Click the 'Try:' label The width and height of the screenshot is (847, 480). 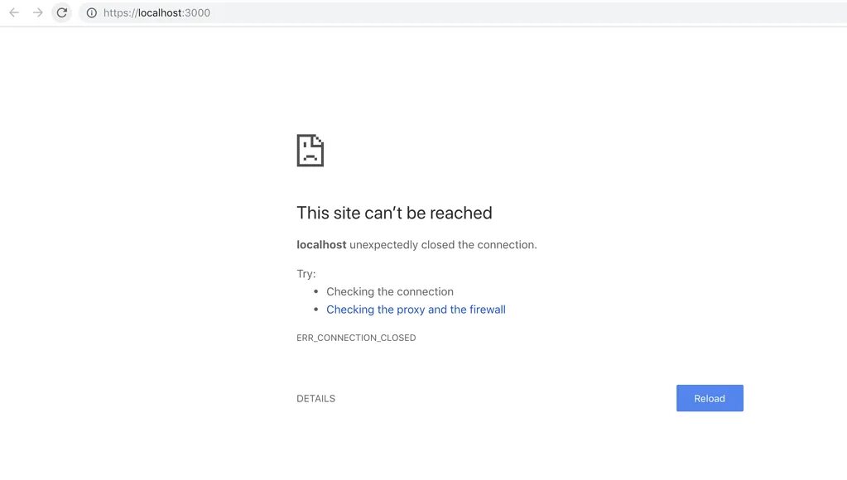pyautogui.click(x=306, y=274)
